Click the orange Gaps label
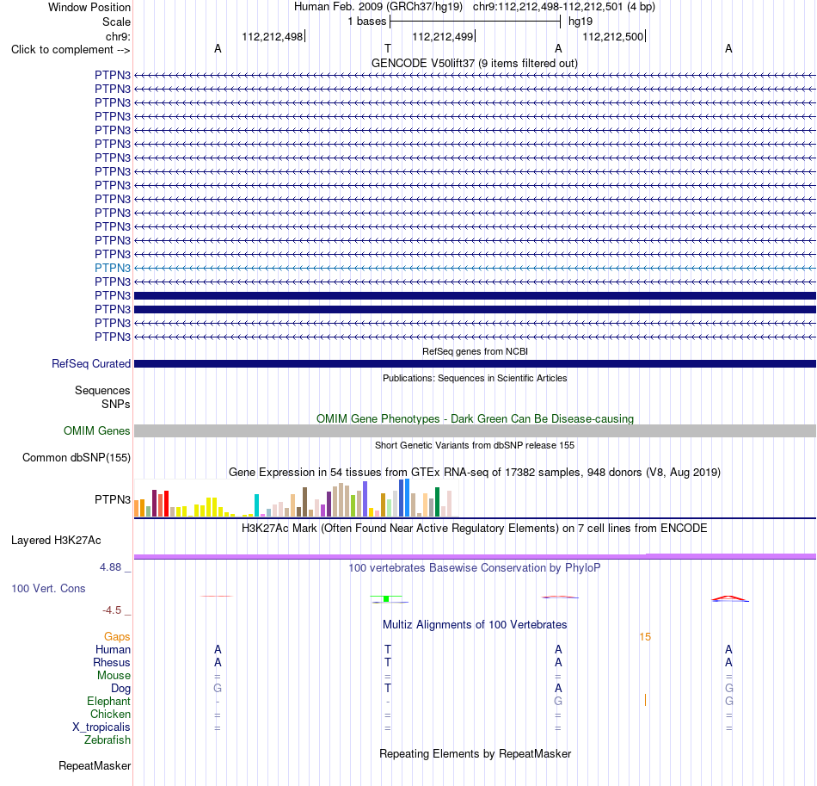This screenshot has width=817, height=786. pyautogui.click(x=117, y=636)
